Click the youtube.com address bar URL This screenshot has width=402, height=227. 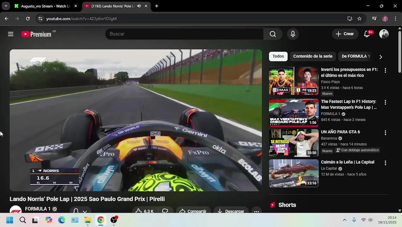tap(82, 19)
